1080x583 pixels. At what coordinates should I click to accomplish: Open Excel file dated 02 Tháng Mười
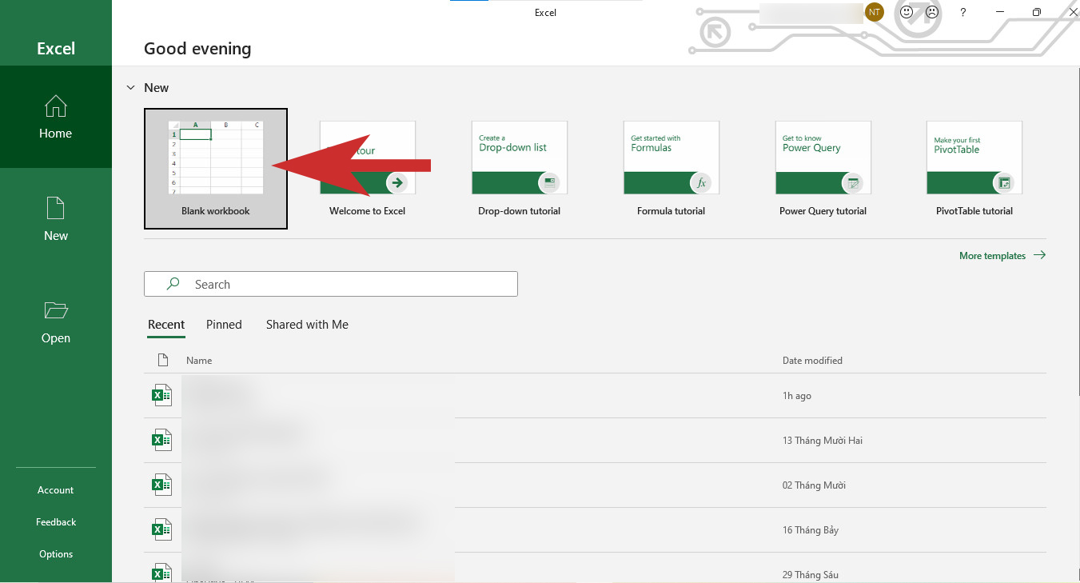click(x=595, y=485)
